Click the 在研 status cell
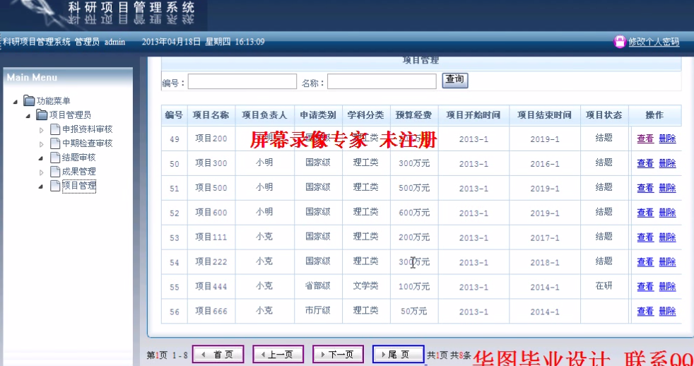Screen dimensions: 694x366 coord(604,286)
